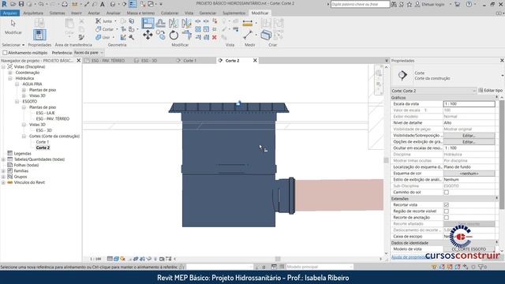The image size is (505, 284).
Task: Switch to the Corte 1 view tab
Action: tap(189, 61)
